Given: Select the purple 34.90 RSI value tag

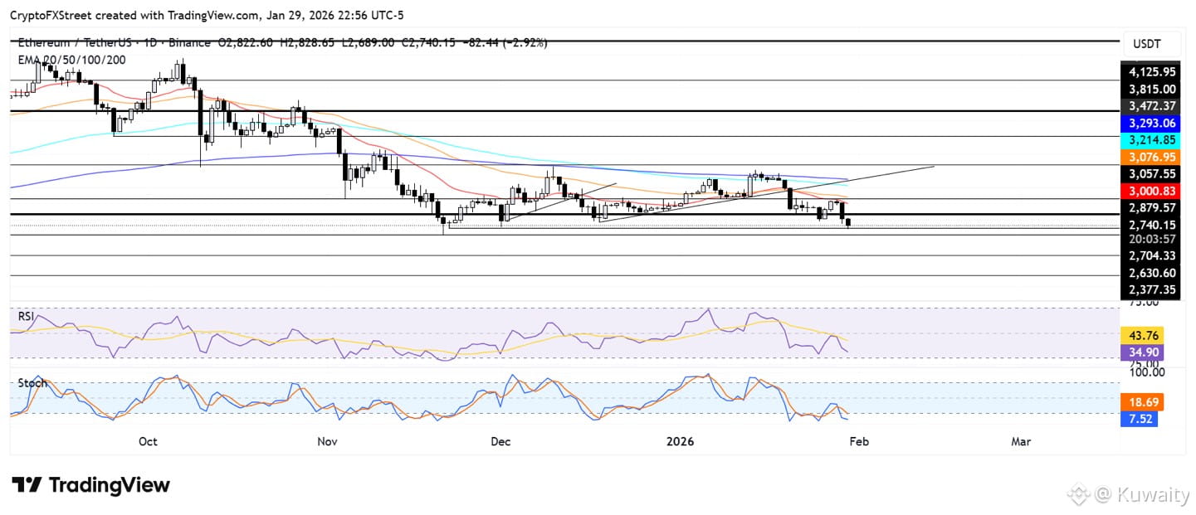Looking at the screenshot, I should 1141,353.
